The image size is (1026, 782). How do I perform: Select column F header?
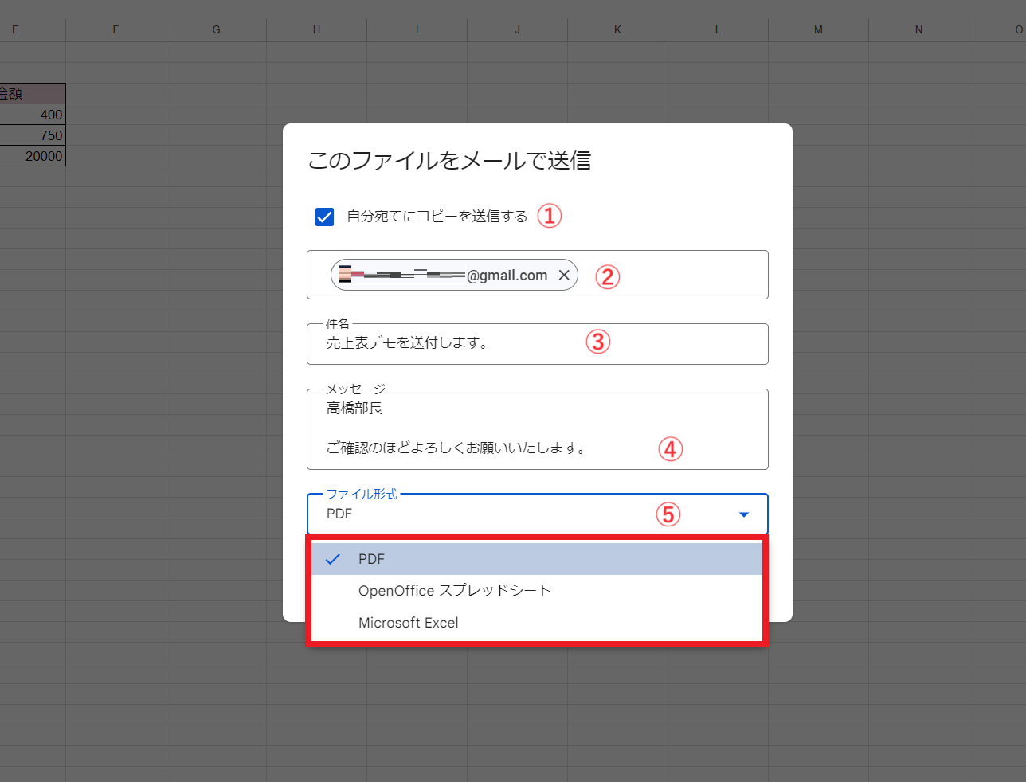pos(116,29)
